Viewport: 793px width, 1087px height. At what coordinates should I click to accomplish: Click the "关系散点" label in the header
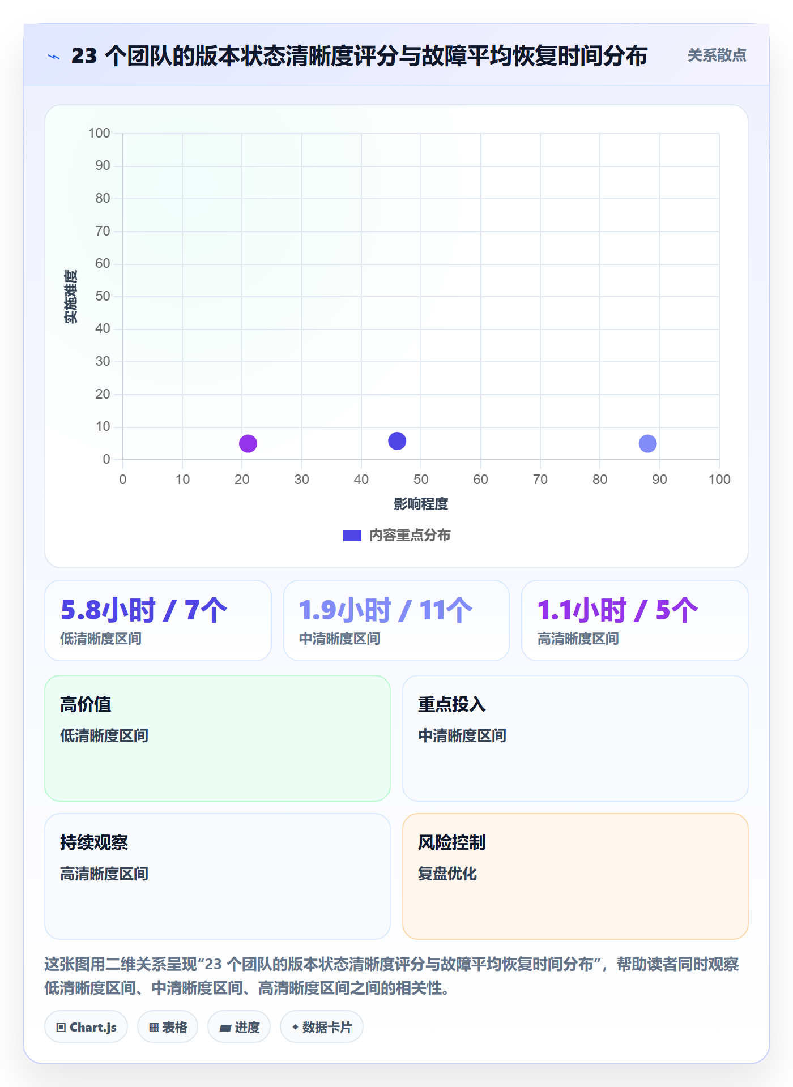coord(717,55)
